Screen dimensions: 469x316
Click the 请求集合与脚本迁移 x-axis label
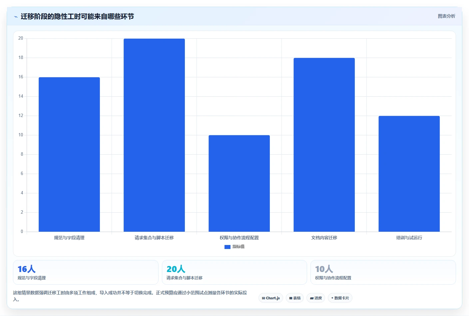click(154, 238)
